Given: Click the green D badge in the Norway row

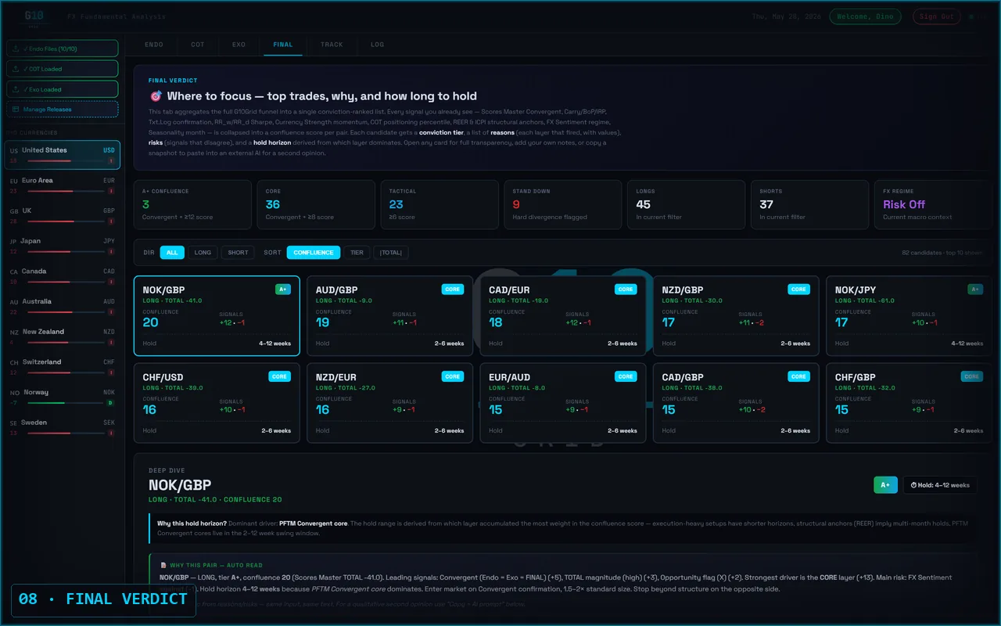Looking at the screenshot, I should pyautogui.click(x=110, y=402).
